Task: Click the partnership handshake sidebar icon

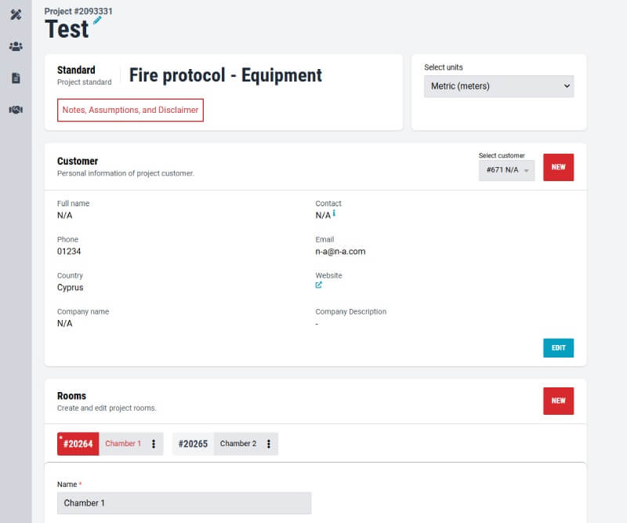Action: click(15, 110)
